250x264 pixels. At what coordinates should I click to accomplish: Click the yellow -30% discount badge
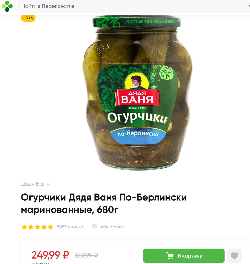28,18
